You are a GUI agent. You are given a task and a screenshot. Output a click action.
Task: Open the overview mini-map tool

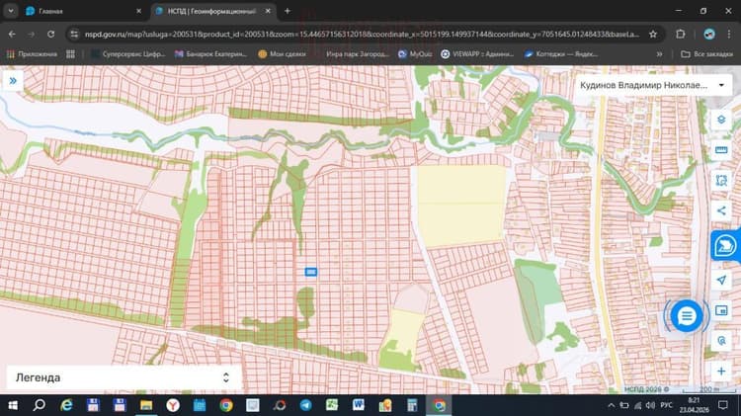click(x=721, y=310)
